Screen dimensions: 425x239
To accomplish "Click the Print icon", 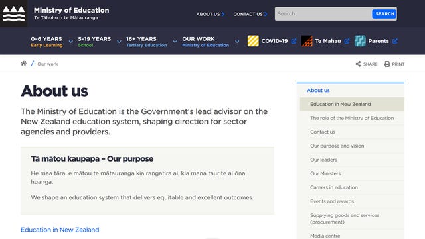I will click(x=387, y=64).
